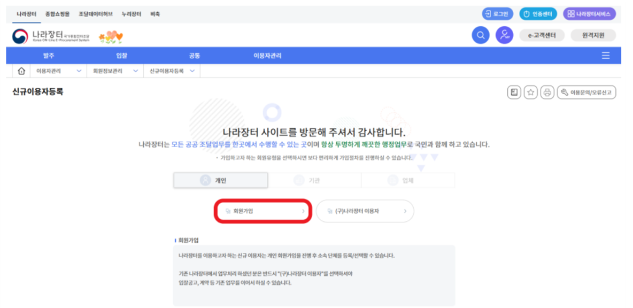633x308 pixels.
Task: Open search with the magnifier icon
Action: point(480,35)
